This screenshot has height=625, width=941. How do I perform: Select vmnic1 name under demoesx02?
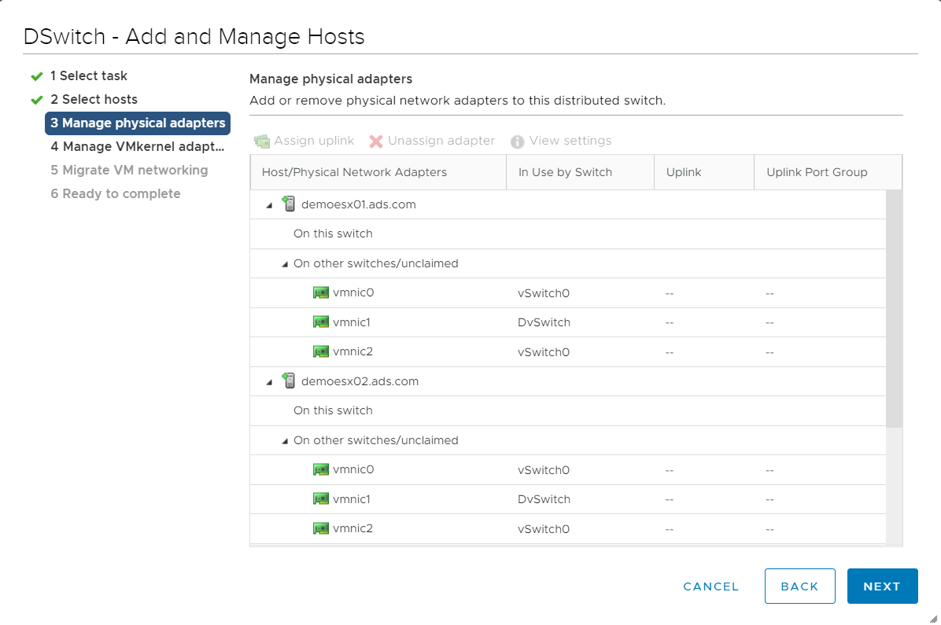point(352,499)
